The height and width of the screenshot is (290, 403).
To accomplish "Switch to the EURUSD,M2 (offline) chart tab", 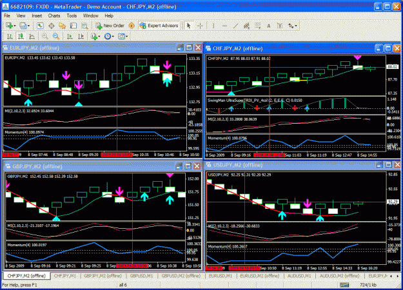I will (x=260, y=276).
